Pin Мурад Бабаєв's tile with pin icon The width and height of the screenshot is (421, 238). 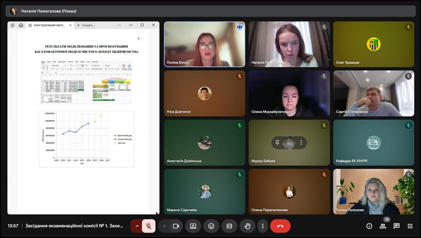[x=277, y=142]
